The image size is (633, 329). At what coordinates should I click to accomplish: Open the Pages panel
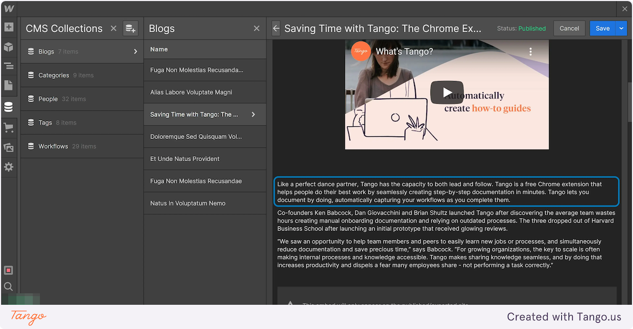click(8, 85)
